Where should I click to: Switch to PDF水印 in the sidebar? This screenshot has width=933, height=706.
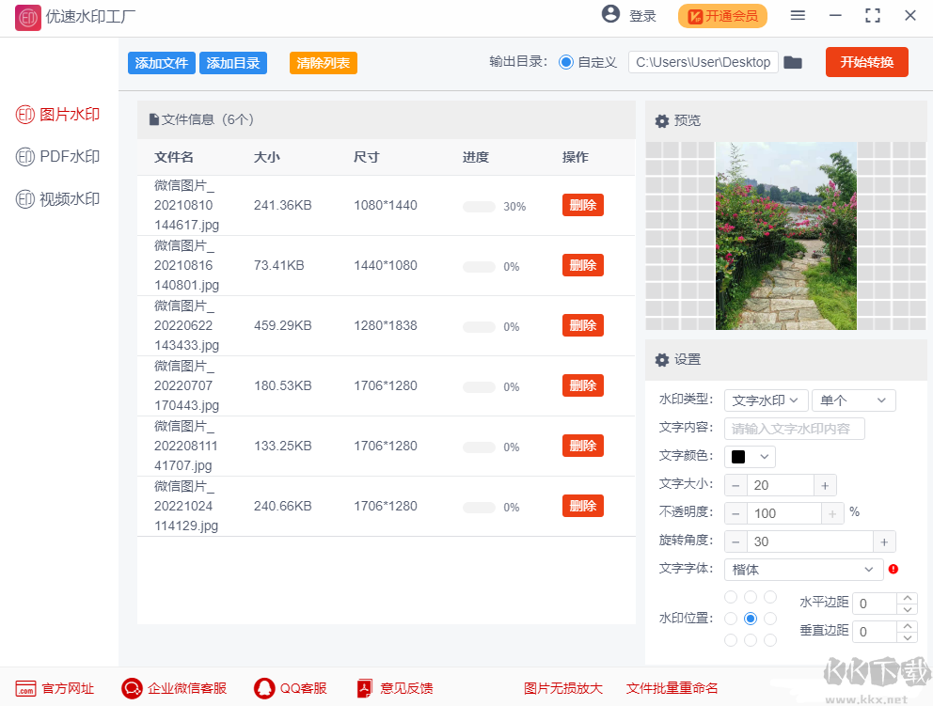click(56, 156)
